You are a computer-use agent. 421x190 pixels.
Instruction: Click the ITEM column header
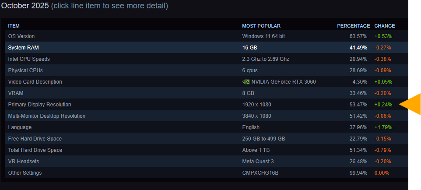coord(14,26)
